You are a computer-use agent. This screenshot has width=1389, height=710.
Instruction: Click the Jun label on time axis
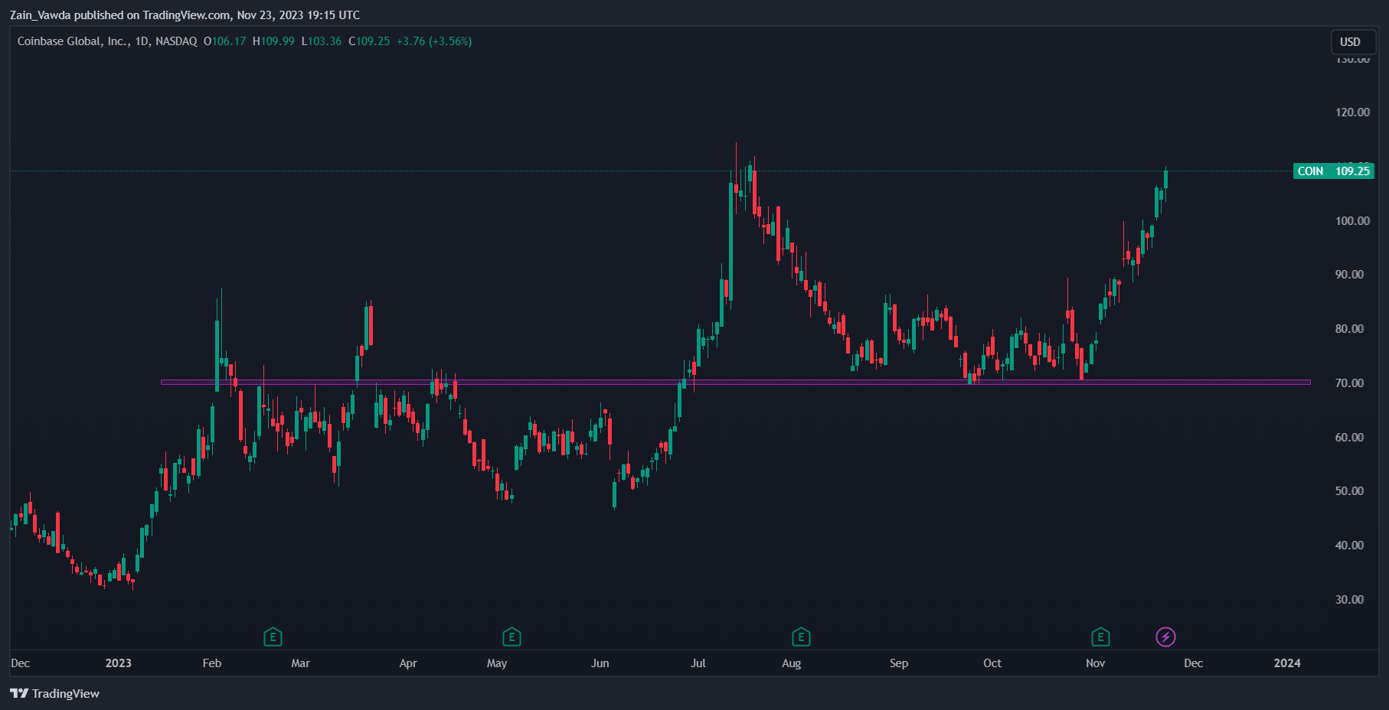pos(600,663)
